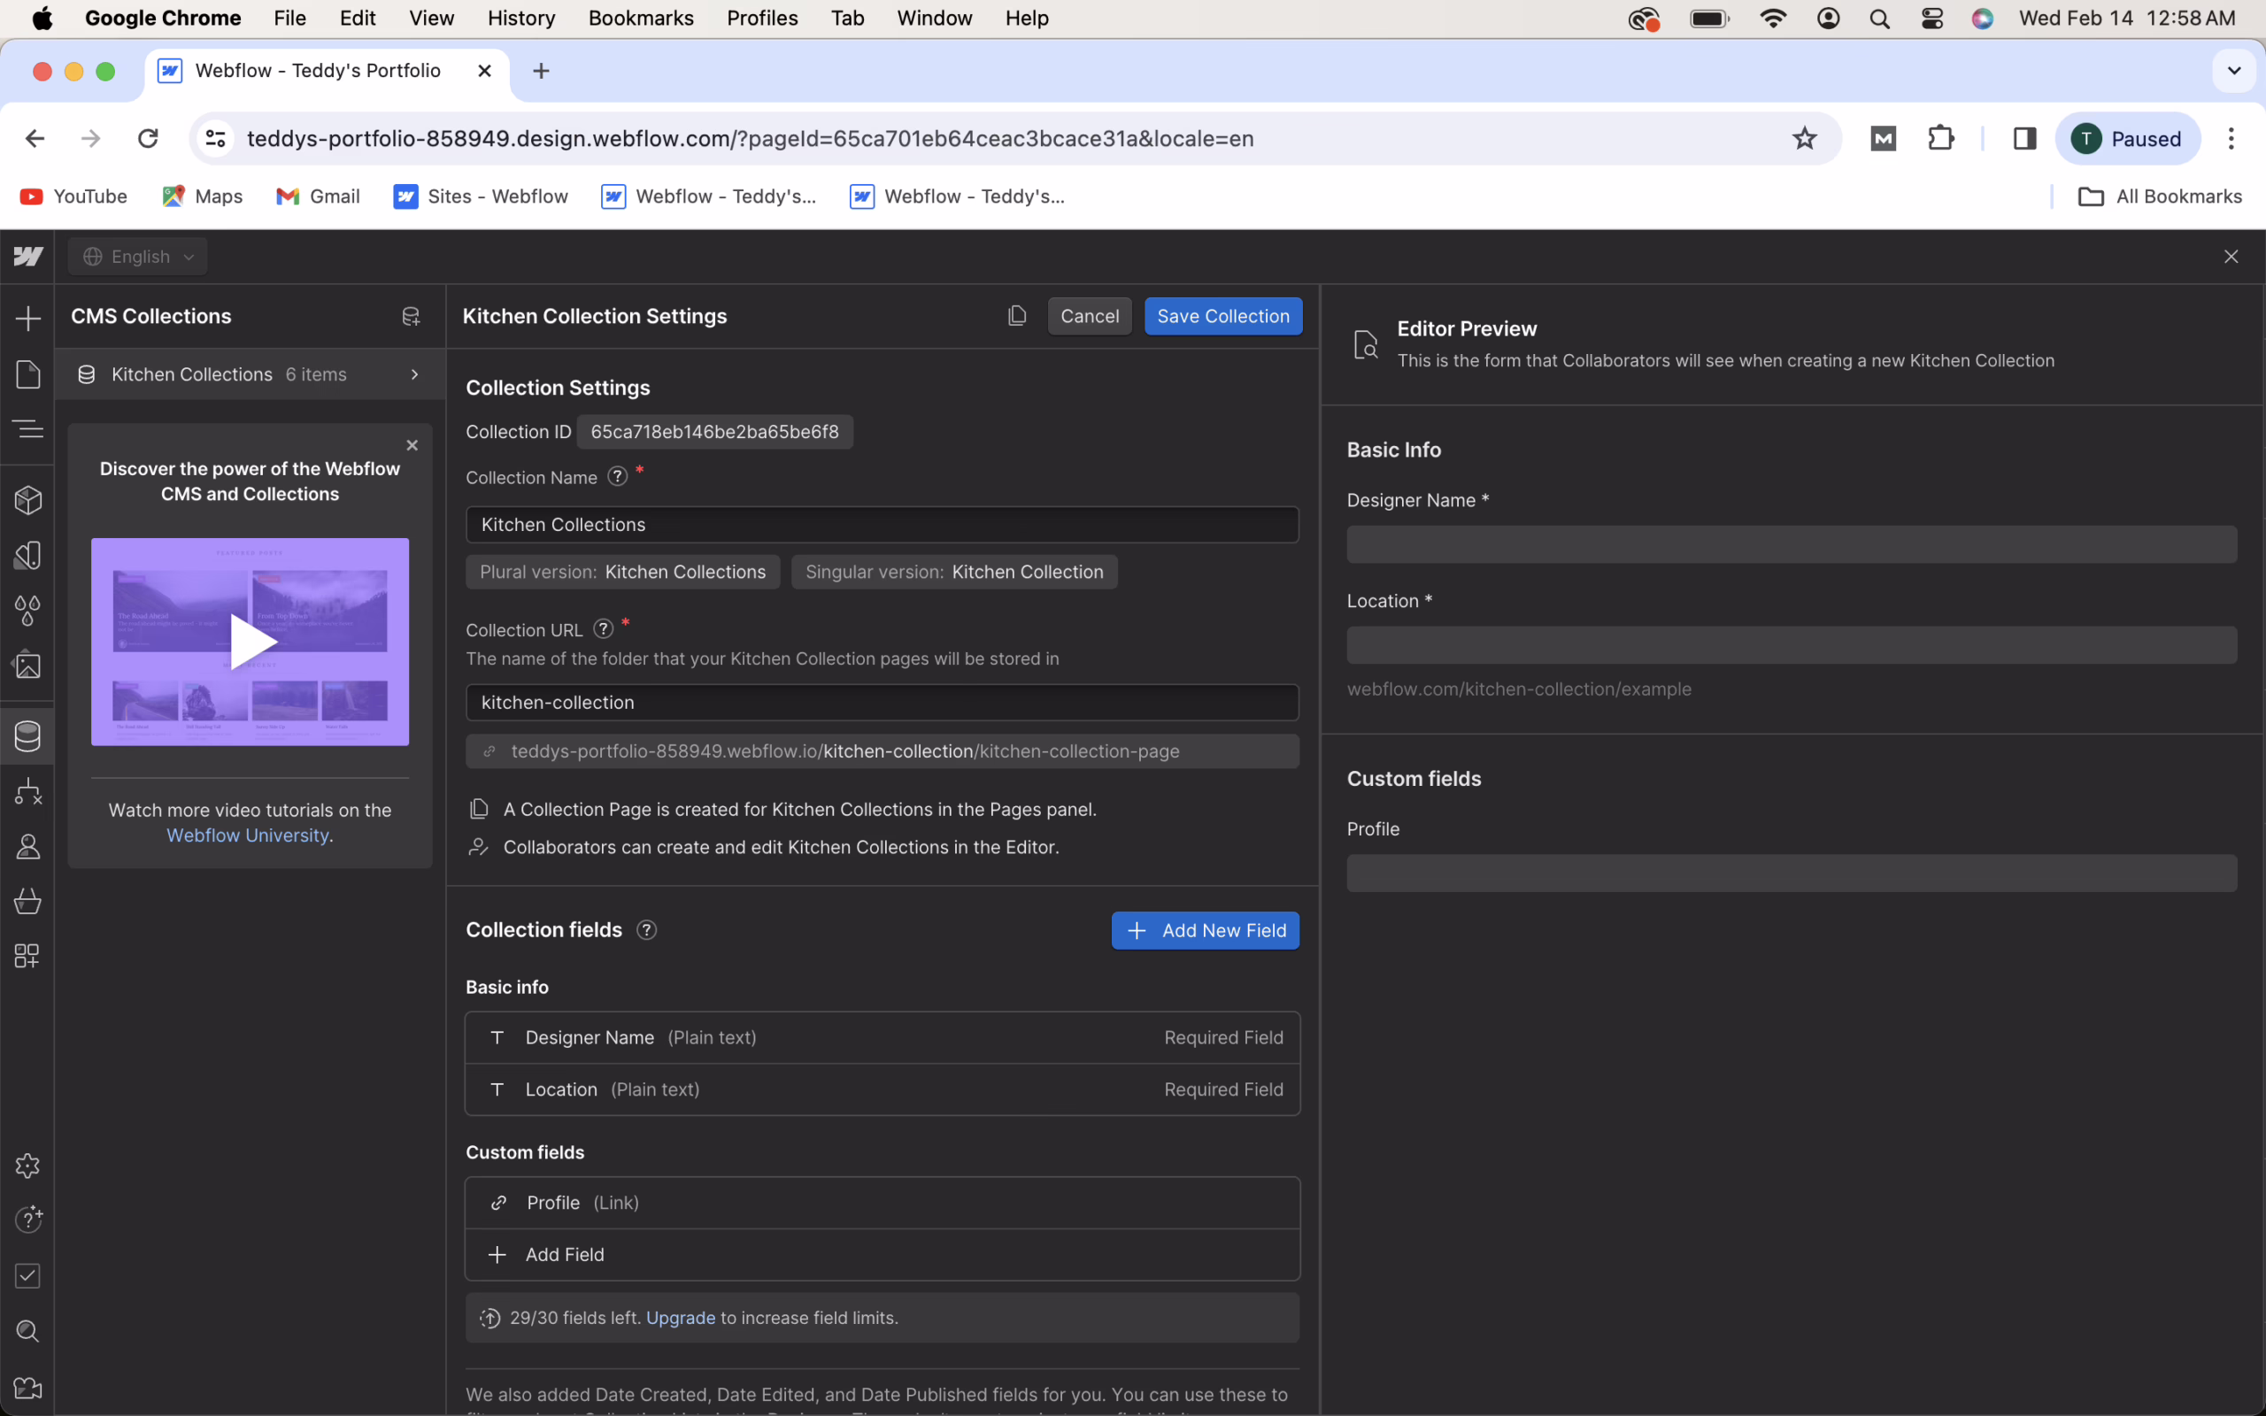Open Sites - Webflow bookmark
Screen dimensions: 2266x1416
pyautogui.click(x=482, y=196)
